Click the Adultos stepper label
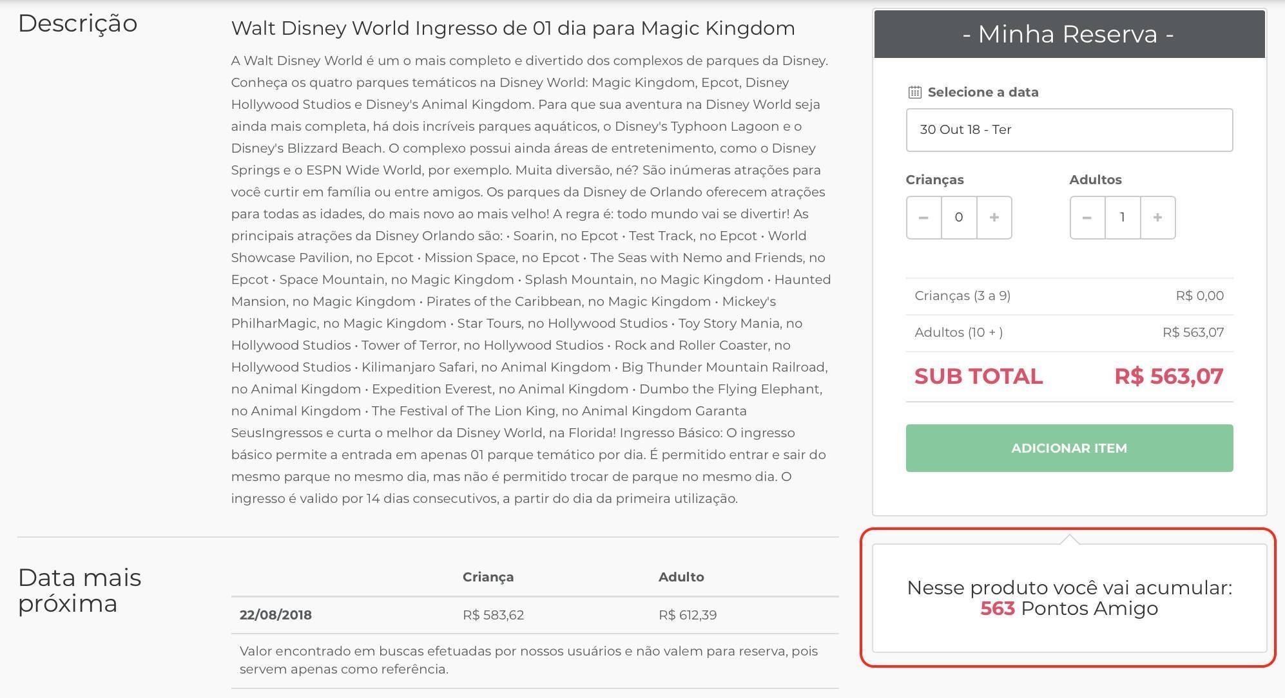Image resolution: width=1285 pixels, height=698 pixels. (x=1096, y=180)
